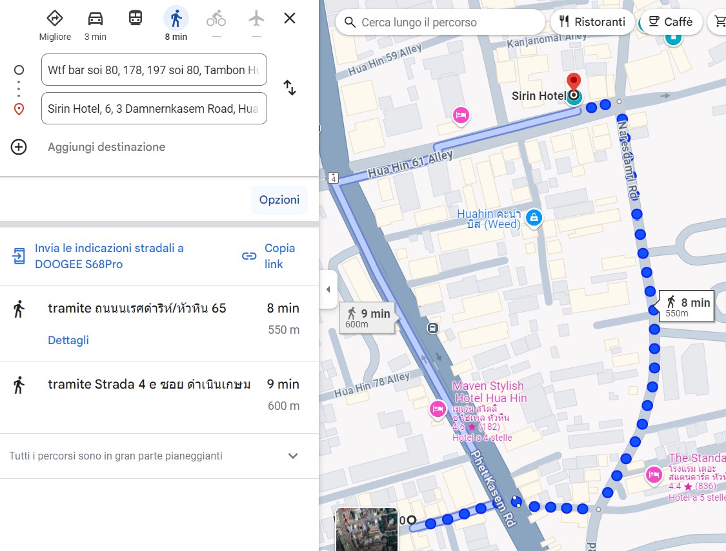This screenshot has height=551, width=726.
Task: Click the Maven Stylish Hotel marker
Action: (437, 409)
